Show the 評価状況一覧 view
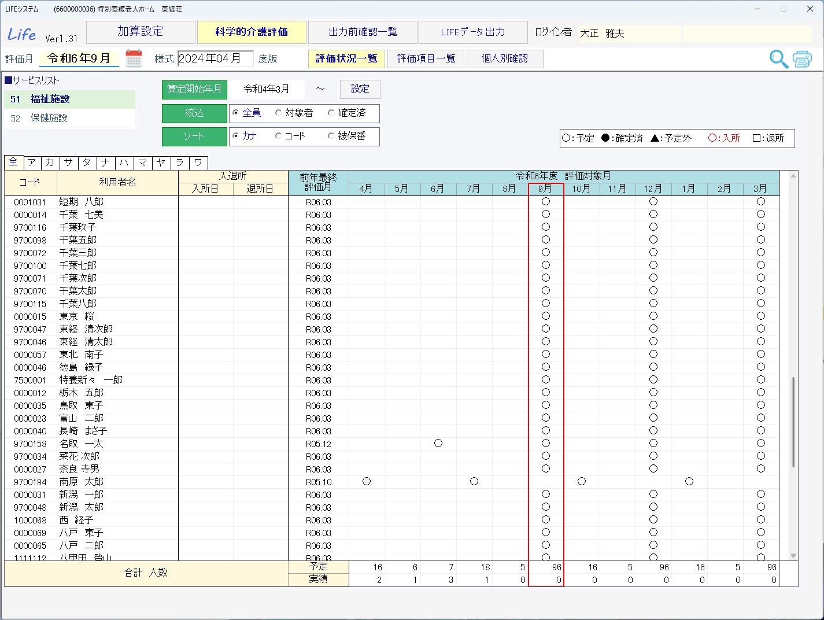The width and height of the screenshot is (824, 620). [346, 58]
